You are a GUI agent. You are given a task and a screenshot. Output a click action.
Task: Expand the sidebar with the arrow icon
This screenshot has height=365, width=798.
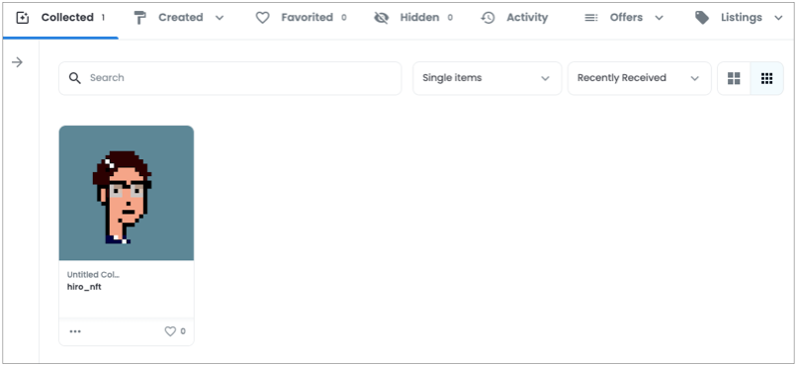17,62
